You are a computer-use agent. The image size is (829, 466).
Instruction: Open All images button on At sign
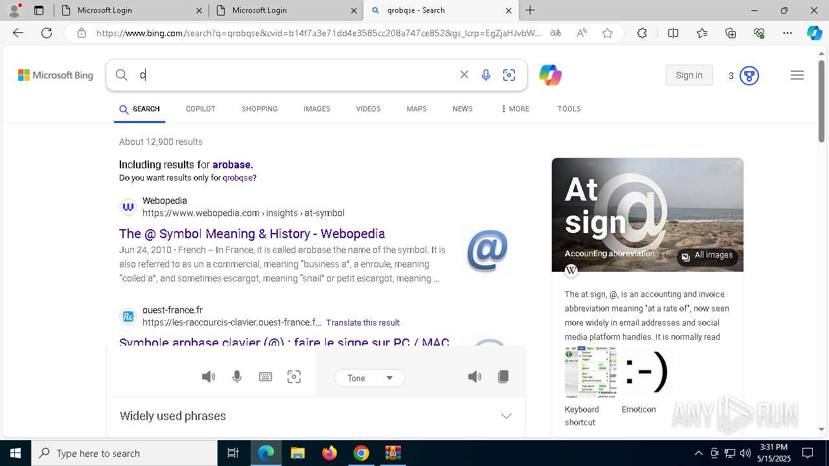707,256
